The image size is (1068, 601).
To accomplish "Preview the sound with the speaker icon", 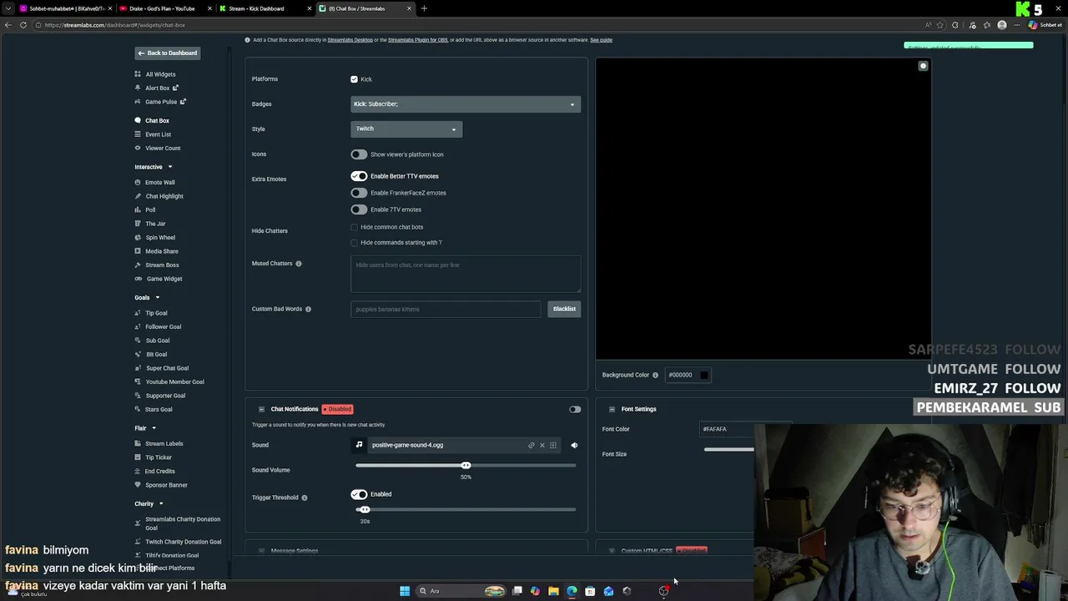I will (x=574, y=445).
